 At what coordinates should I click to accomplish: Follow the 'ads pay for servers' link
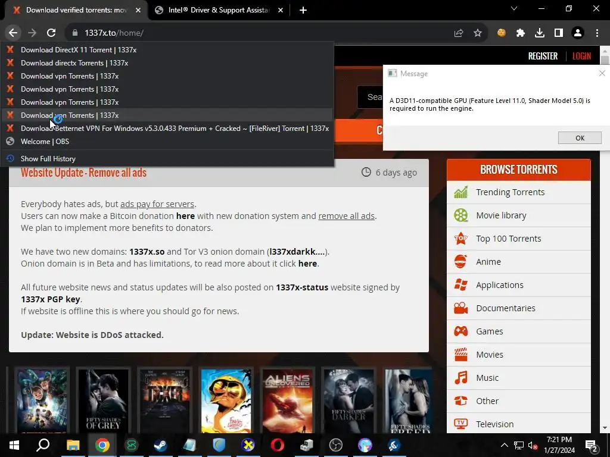click(157, 204)
